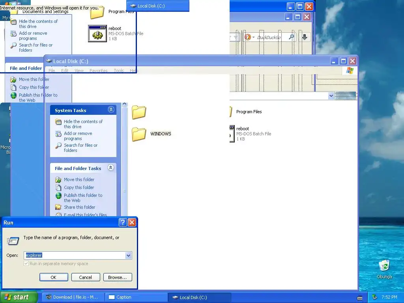Collapse the System Tasks panel

[111, 110]
